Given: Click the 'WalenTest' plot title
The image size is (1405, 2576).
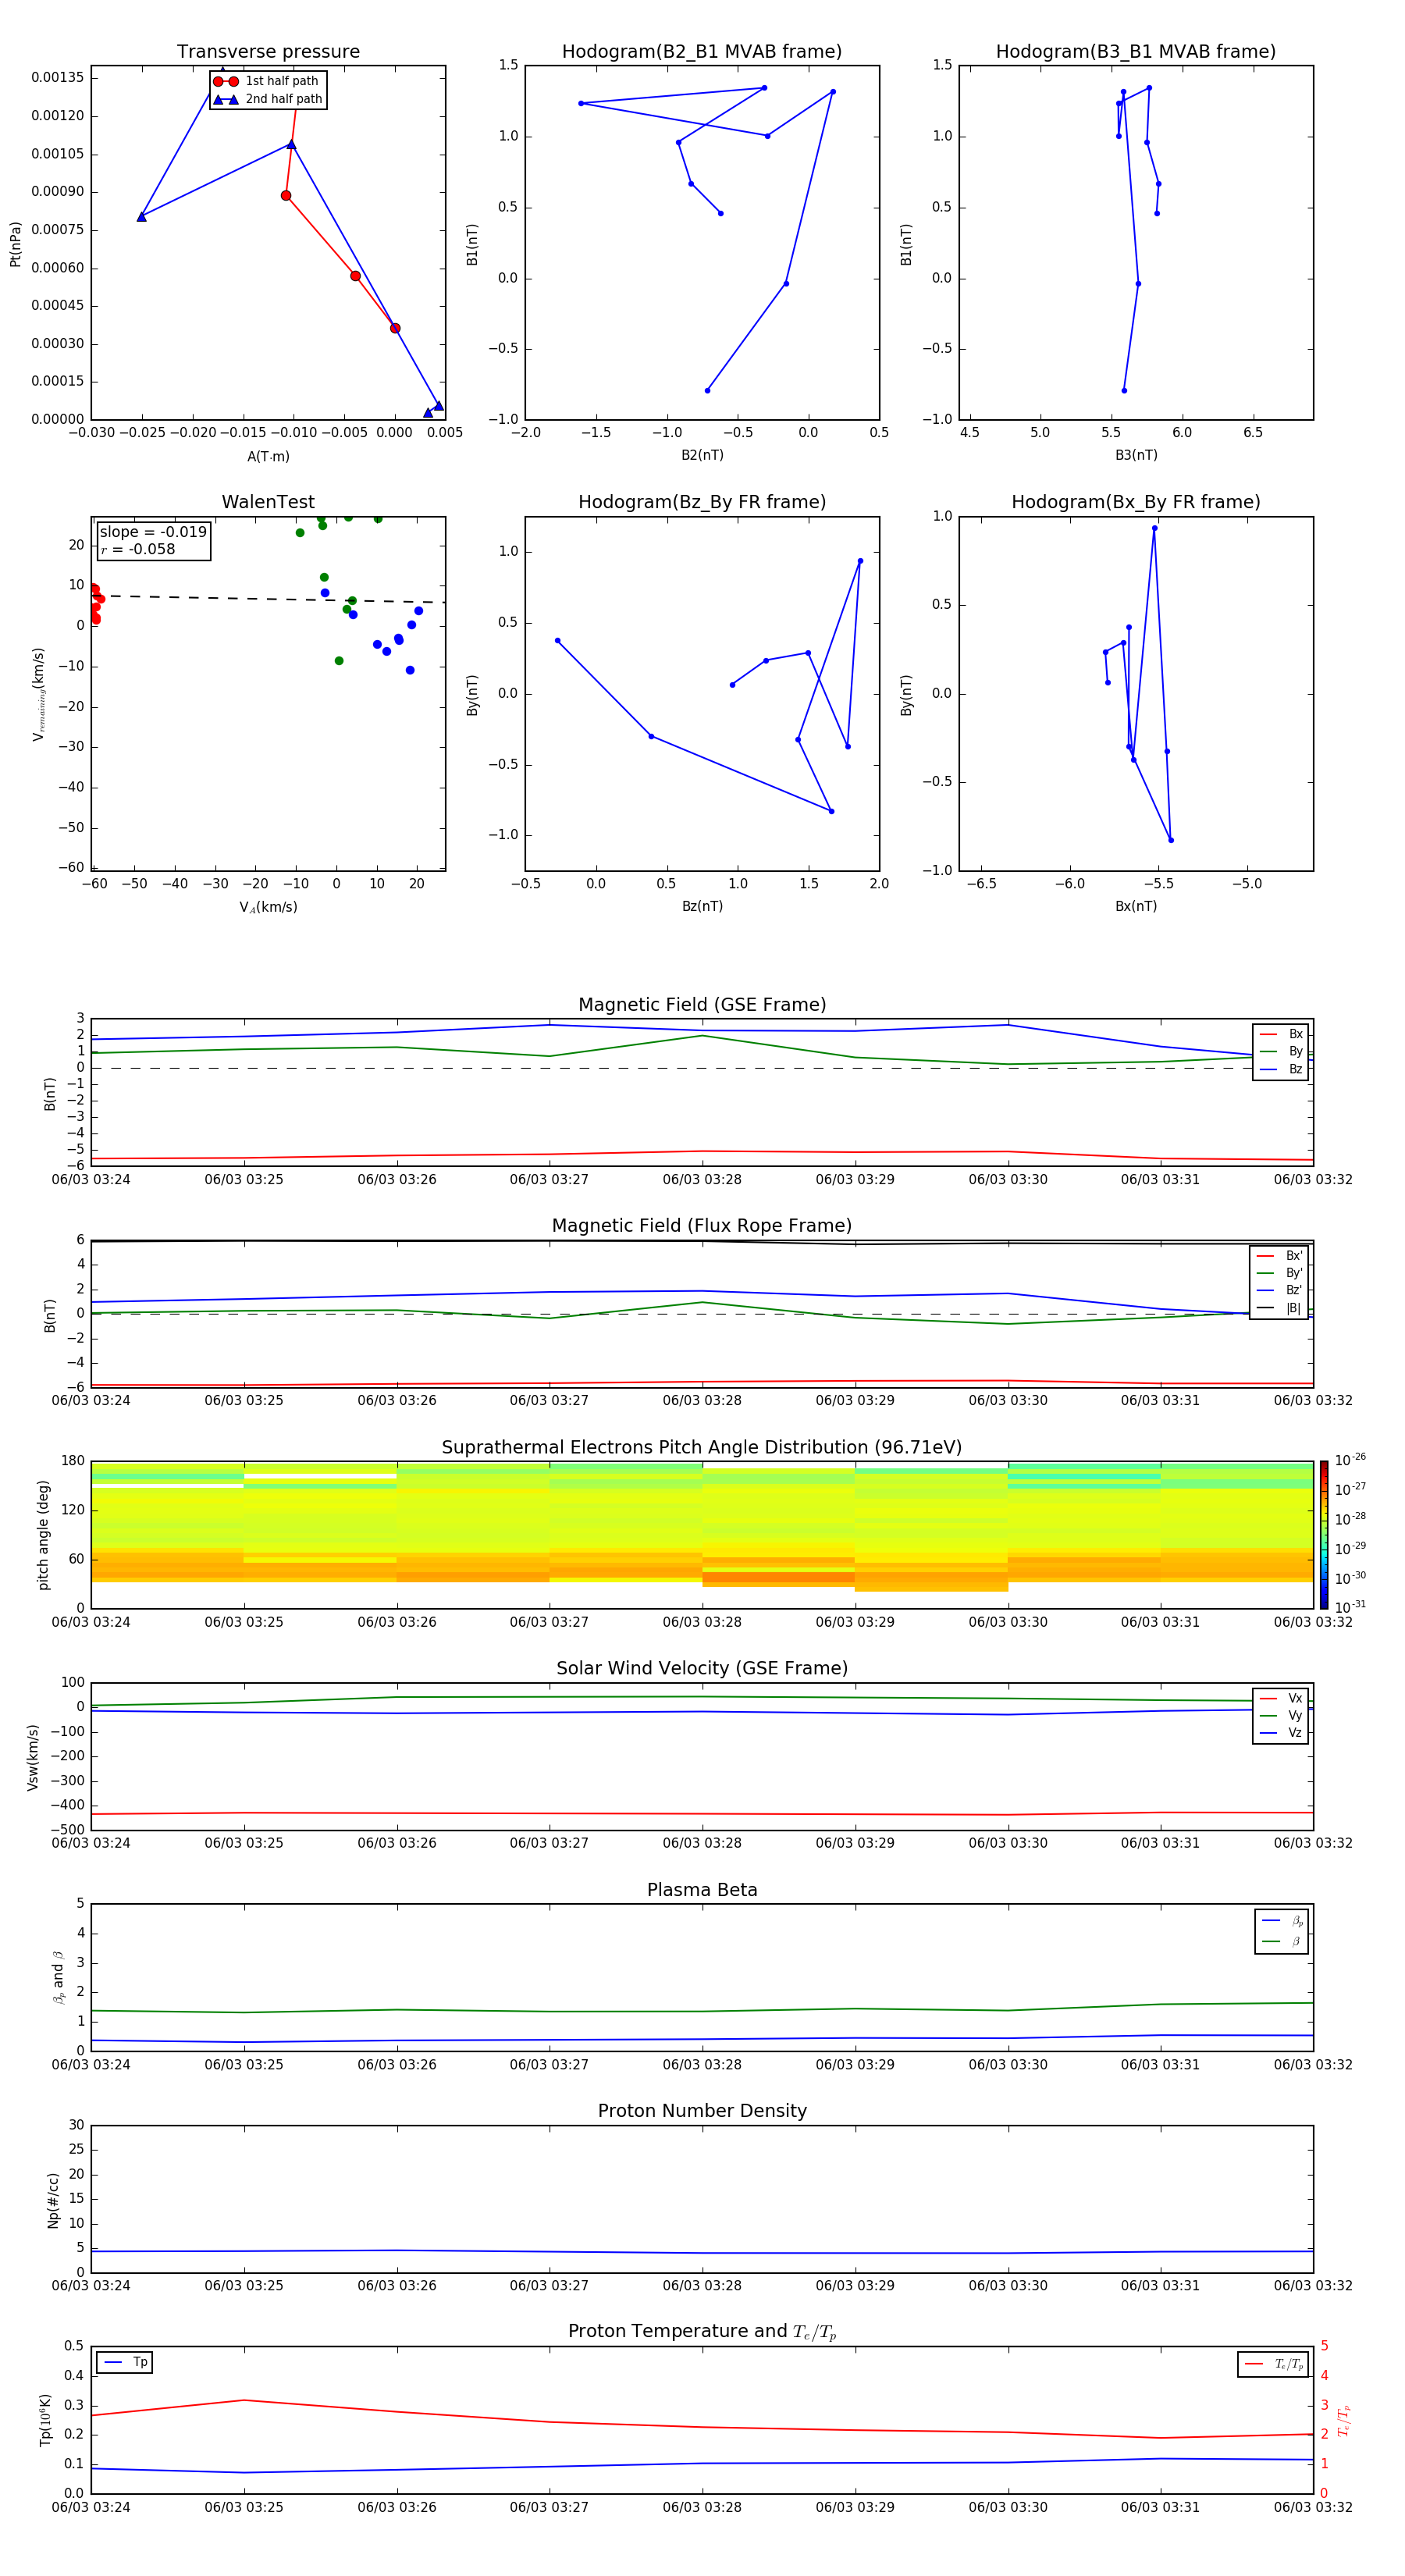Looking at the screenshot, I should point(268,502).
